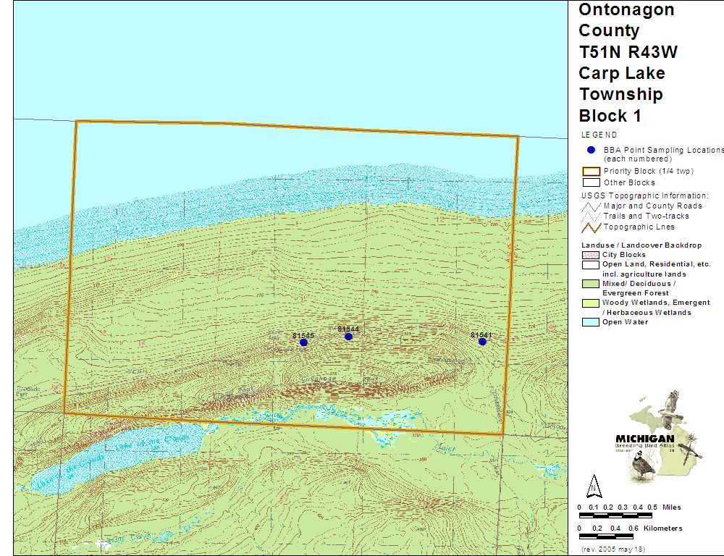The image size is (724, 556).
Task: Click the blue BBA Point Sampling legend dot
Action: click(x=591, y=150)
